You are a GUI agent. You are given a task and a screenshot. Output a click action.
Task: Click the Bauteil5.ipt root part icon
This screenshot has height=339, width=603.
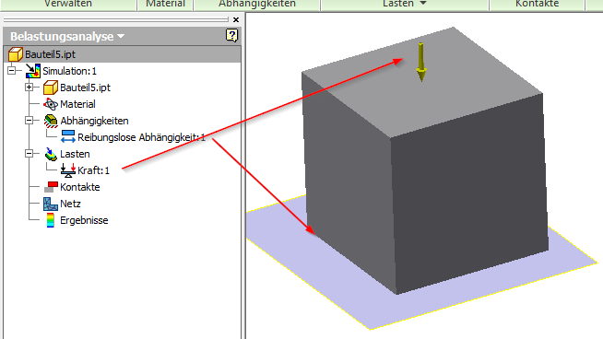(16, 54)
